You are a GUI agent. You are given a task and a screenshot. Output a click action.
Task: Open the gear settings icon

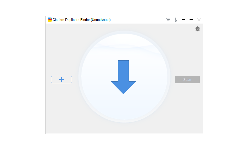pos(197,29)
